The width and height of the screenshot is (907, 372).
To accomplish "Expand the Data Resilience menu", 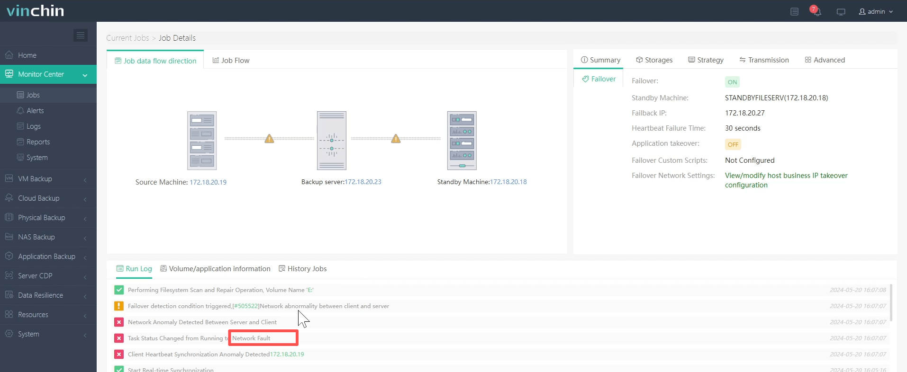I will point(48,295).
